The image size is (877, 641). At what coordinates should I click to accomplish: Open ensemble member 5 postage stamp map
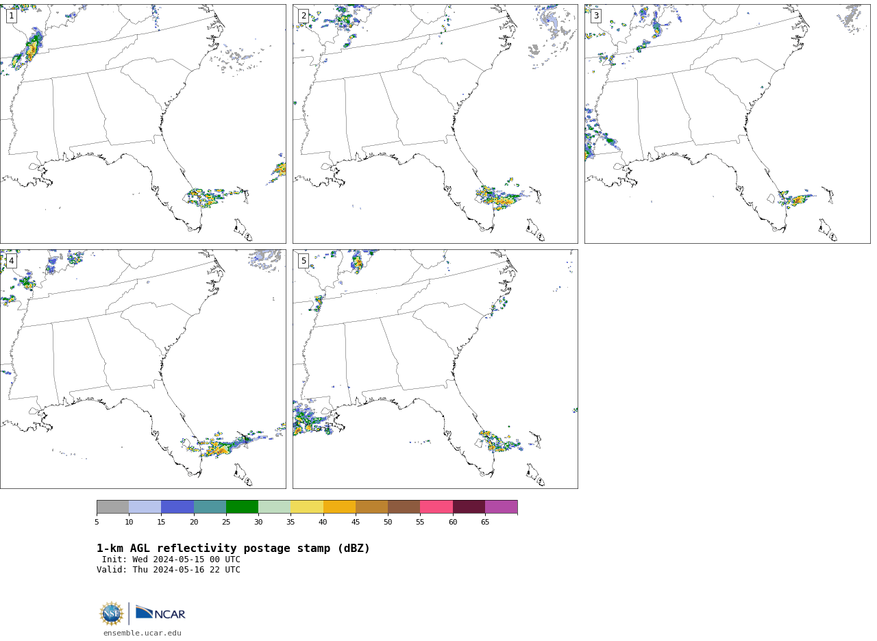435,369
